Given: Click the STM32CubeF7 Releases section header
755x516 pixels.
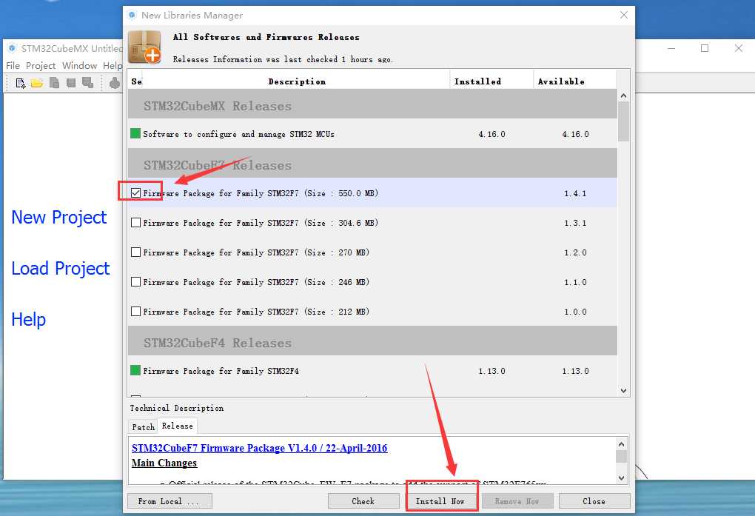Looking at the screenshot, I should [x=372, y=164].
